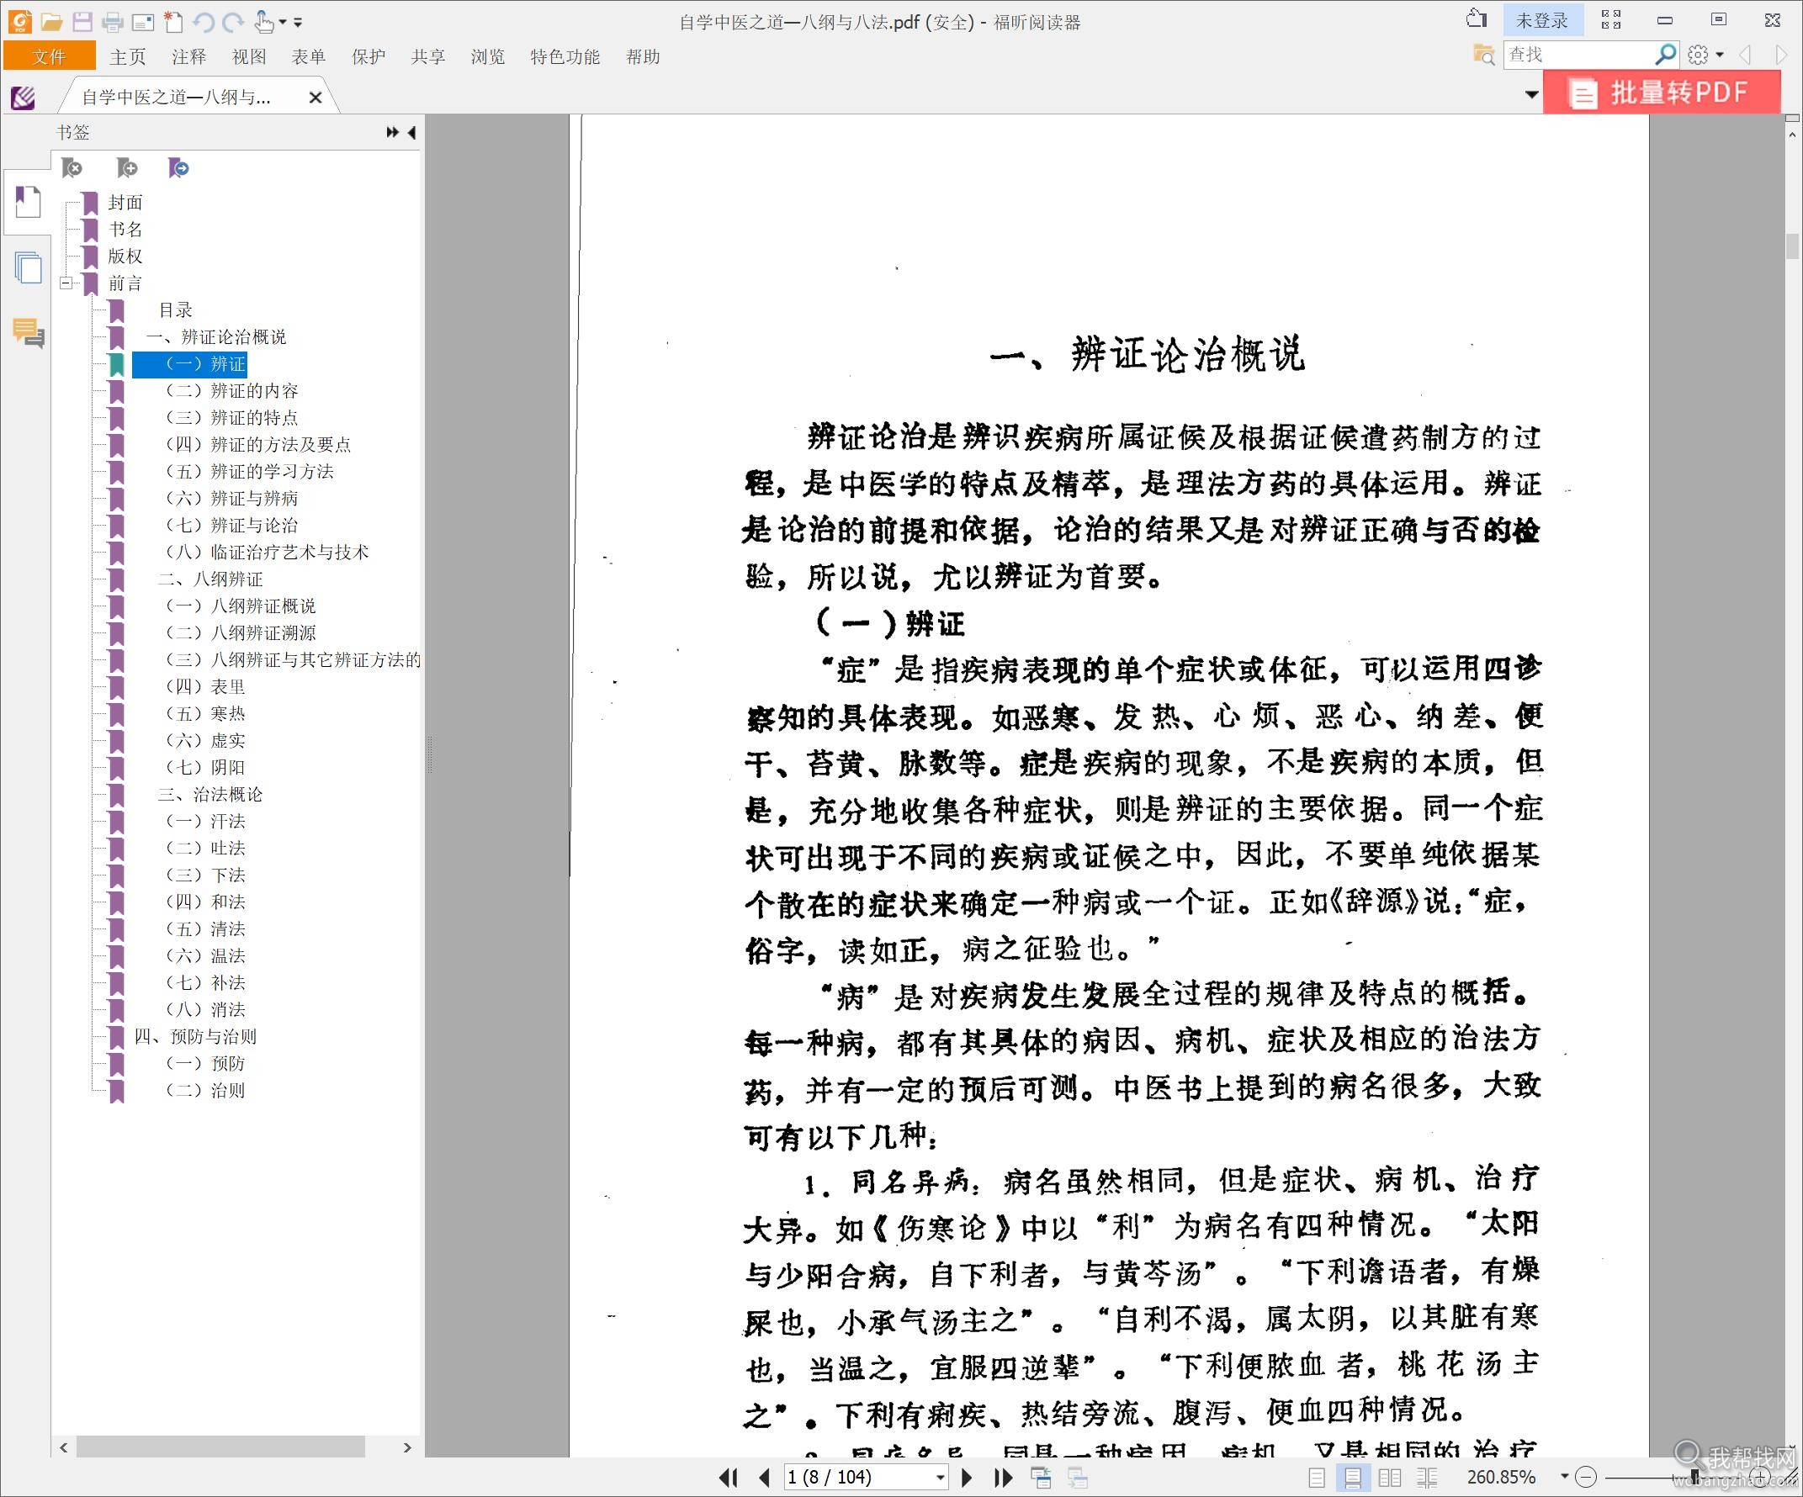Open the pages thumbnail side panel
The height and width of the screenshot is (1497, 1803).
click(x=28, y=267)
